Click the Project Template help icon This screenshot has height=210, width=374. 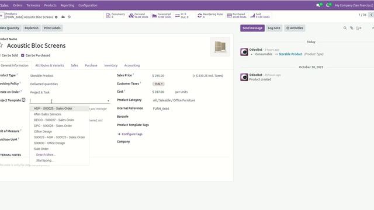[x=23, y=100]
